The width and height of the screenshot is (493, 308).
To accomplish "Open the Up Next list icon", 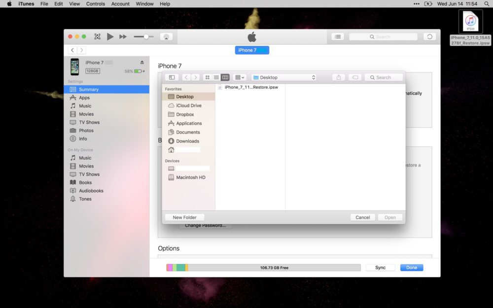I will [x=337, y=36].
